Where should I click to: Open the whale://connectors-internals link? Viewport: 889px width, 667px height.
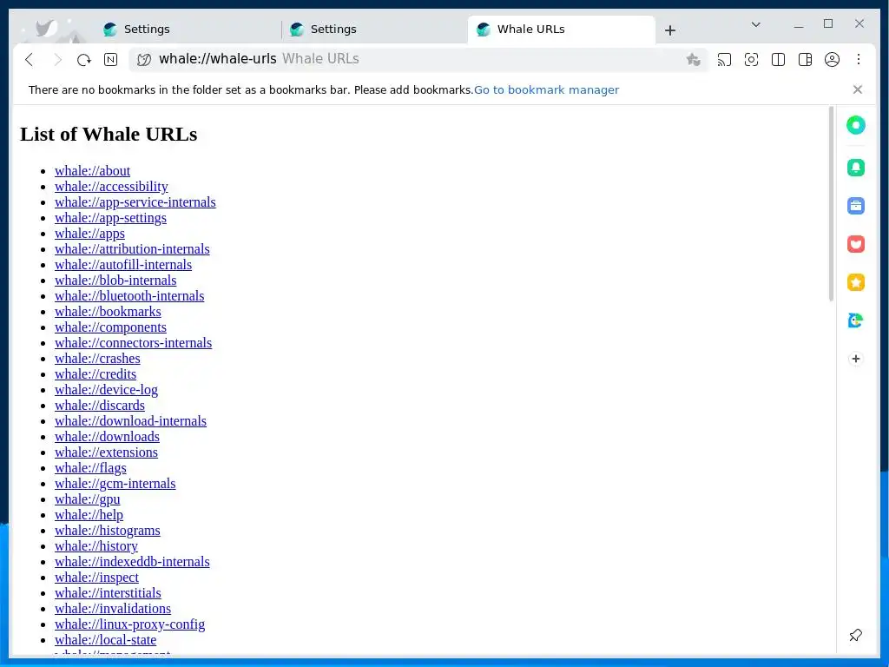133,342
